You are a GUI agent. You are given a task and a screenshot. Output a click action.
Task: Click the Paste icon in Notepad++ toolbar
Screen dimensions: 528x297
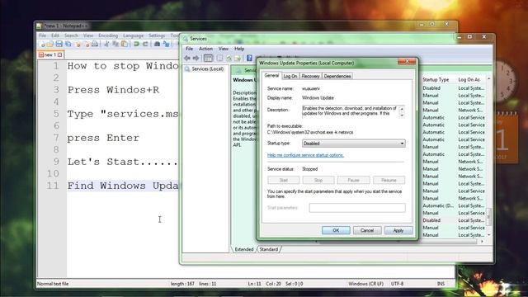(x=125, y=44)
